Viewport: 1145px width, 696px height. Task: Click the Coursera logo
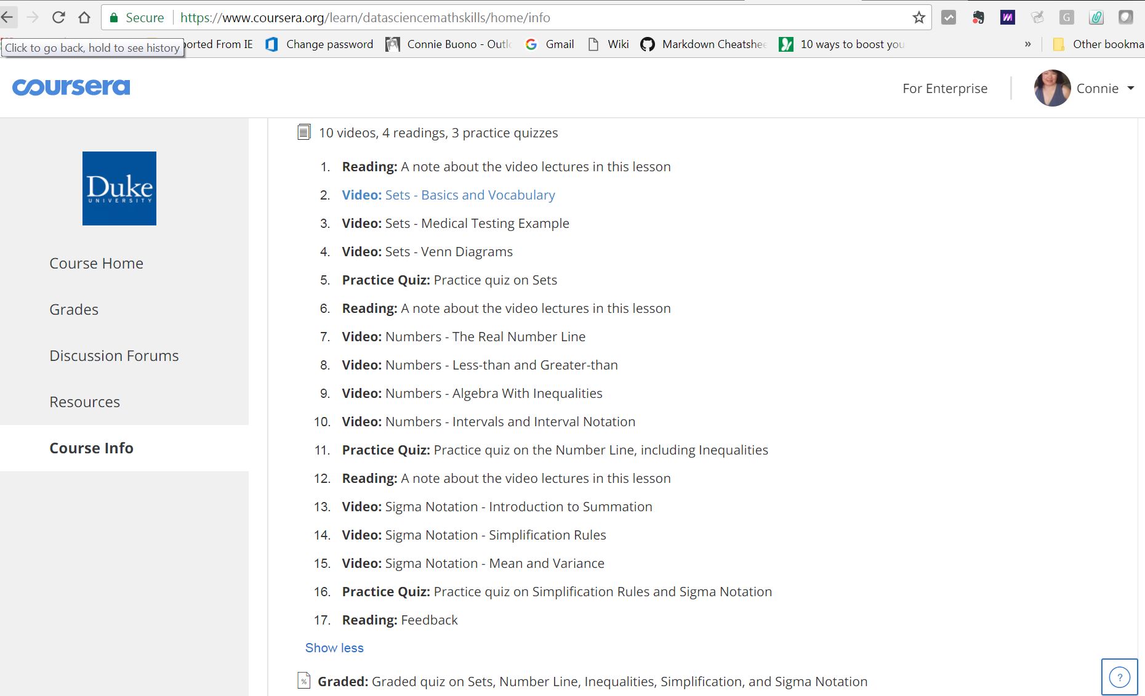(x=71, y=87)
